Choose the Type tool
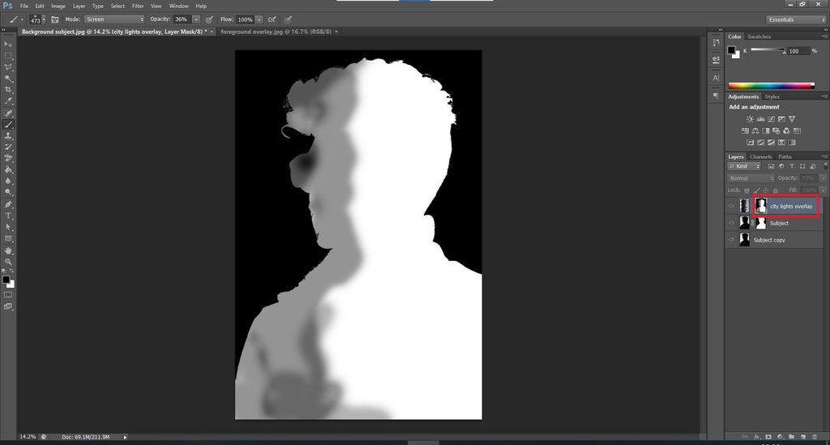 [8, 216]
